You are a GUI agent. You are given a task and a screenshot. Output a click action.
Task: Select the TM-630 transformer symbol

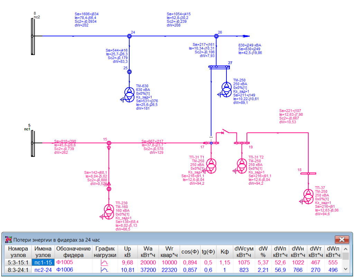pos(130,94)
